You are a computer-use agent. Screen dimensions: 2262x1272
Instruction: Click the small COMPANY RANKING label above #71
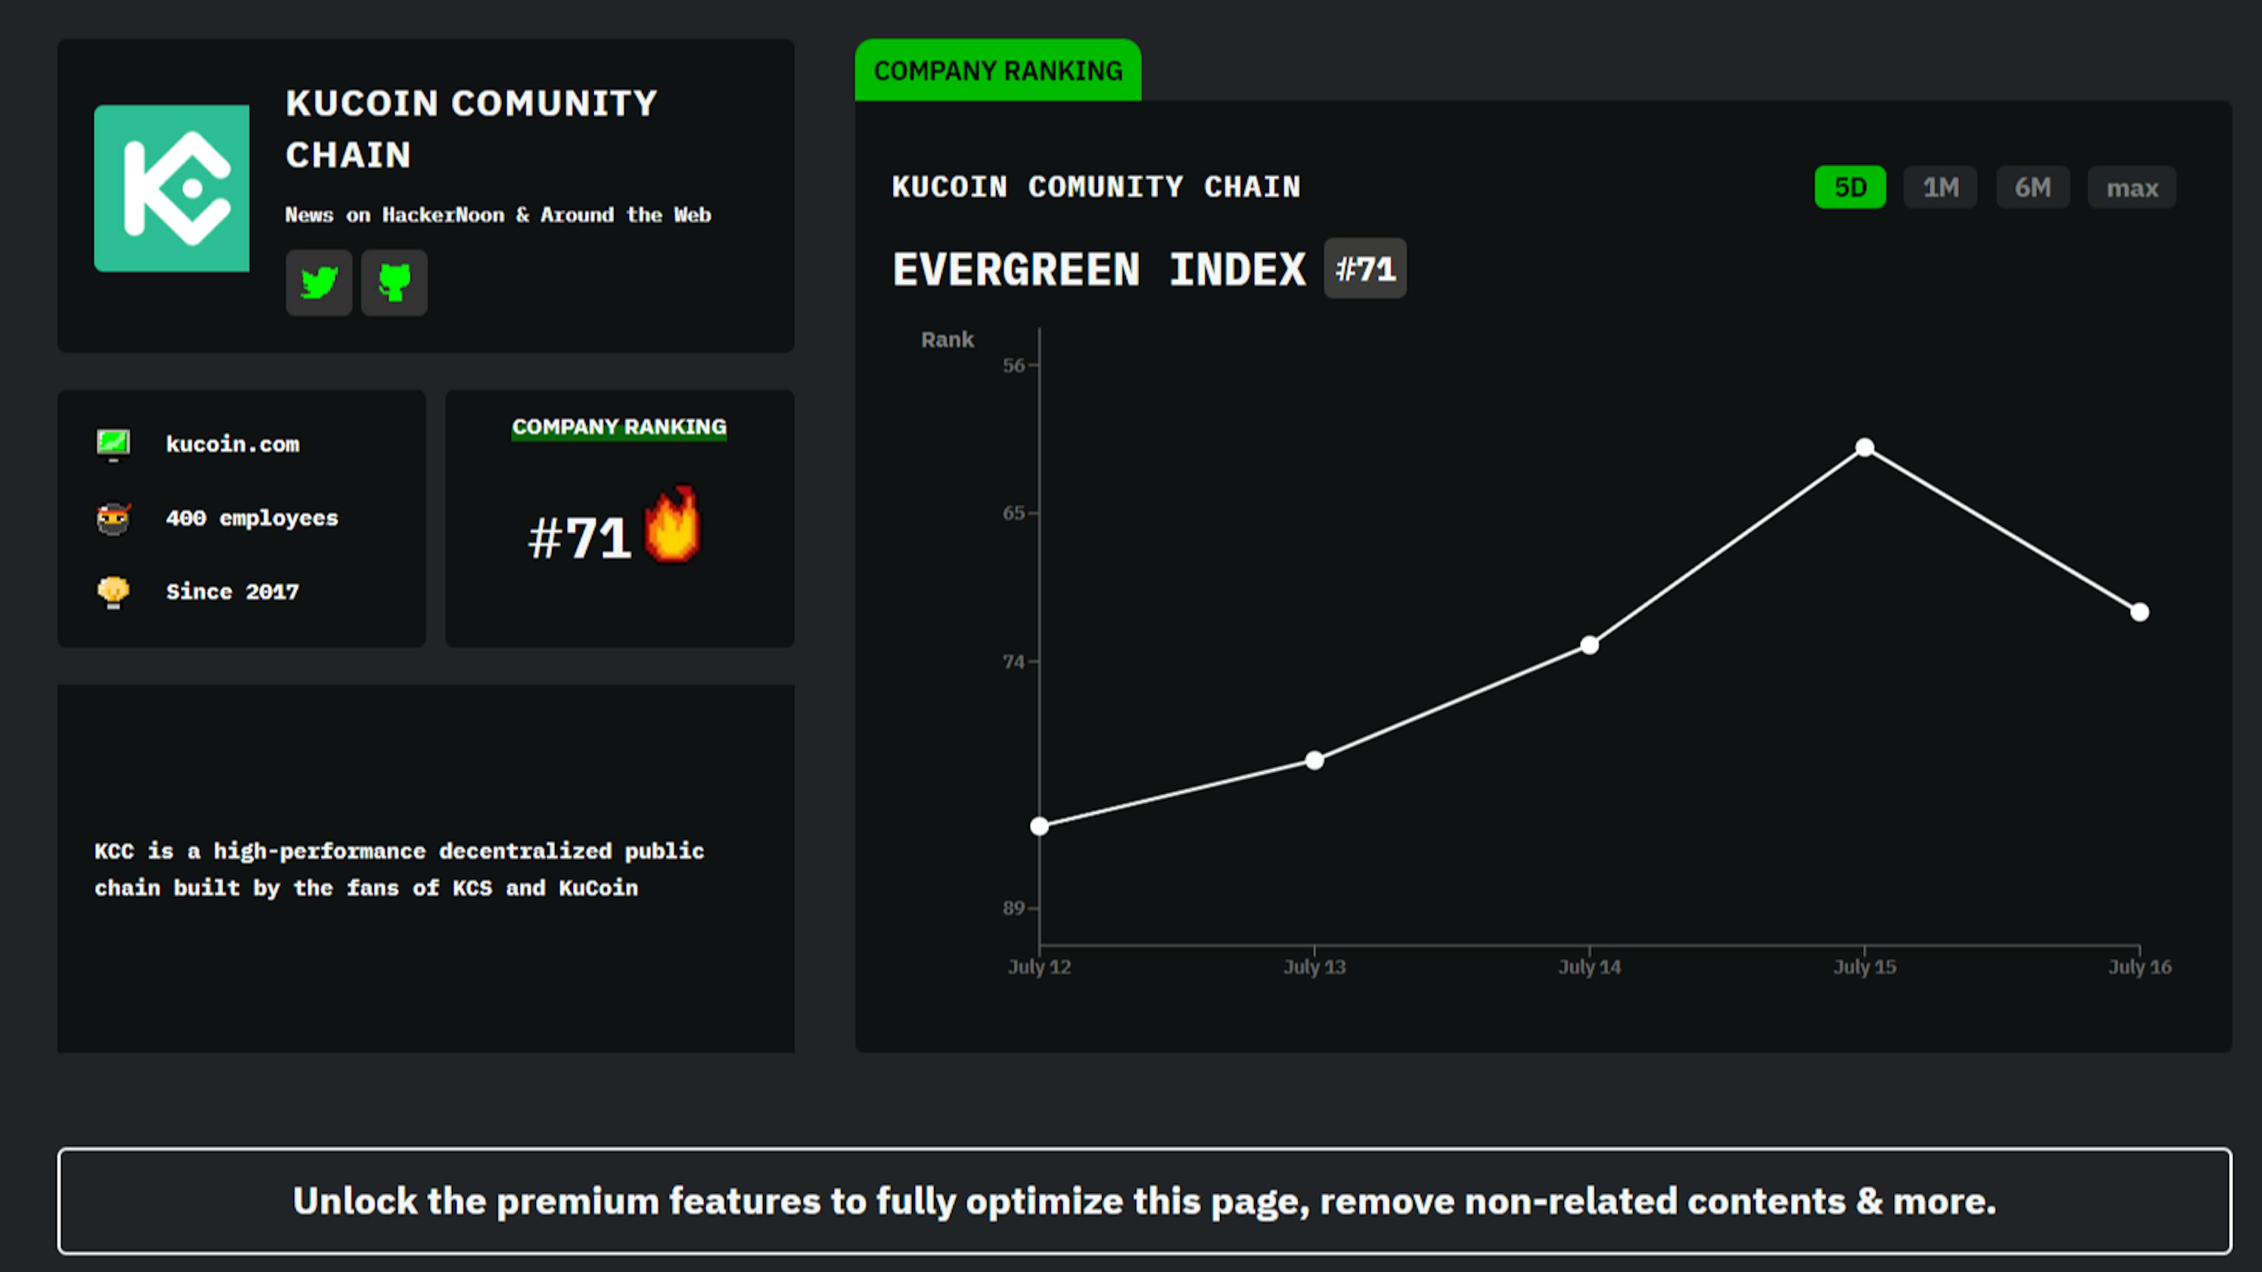619,428
